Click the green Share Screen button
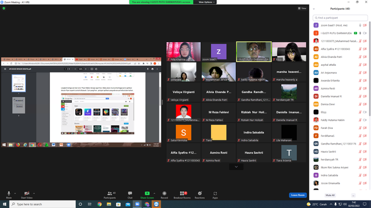The width and height of the screenshot is (371, 208). tap(147, 195)
